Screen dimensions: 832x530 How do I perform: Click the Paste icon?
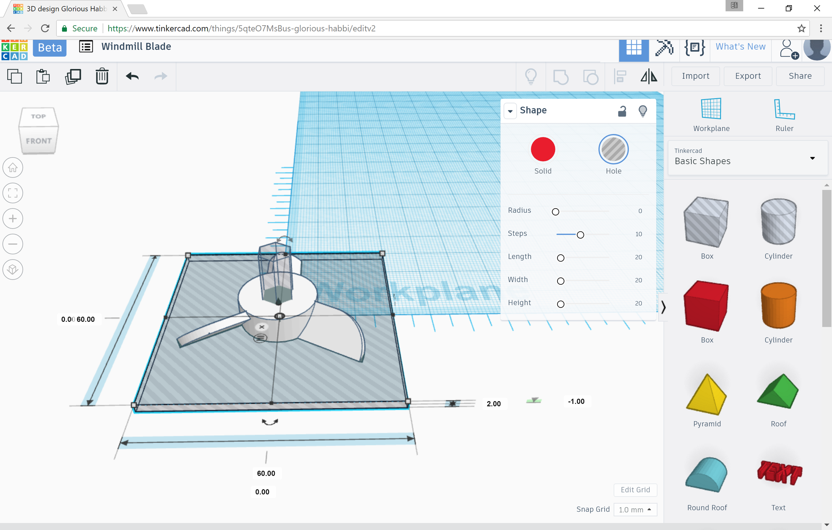click(x=43, y=76)
